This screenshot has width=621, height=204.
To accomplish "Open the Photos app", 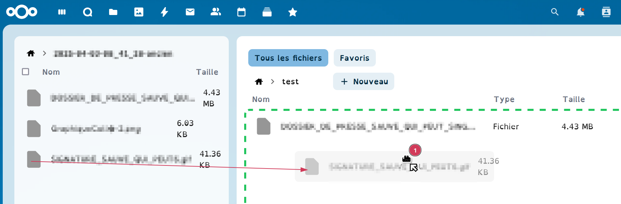I will [x=139, y=12].
